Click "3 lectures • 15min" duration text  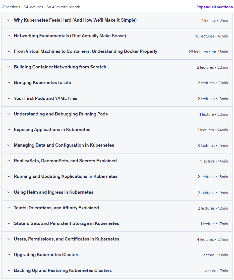point(213,146)
